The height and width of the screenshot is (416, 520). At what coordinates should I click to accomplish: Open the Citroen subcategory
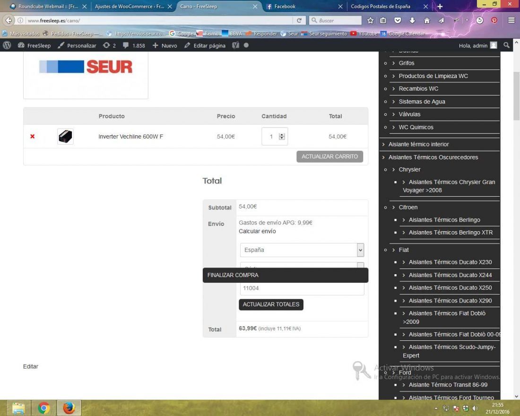(408, 208)
